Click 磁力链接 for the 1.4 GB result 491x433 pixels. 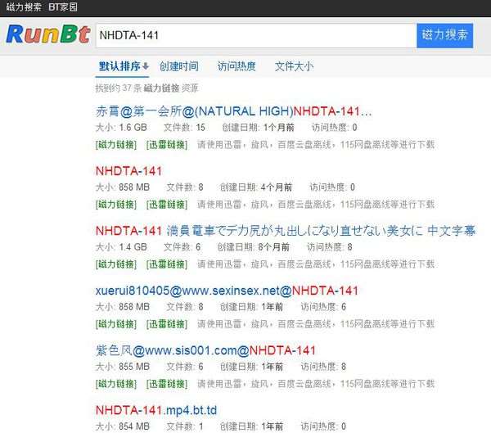[116, 264]
